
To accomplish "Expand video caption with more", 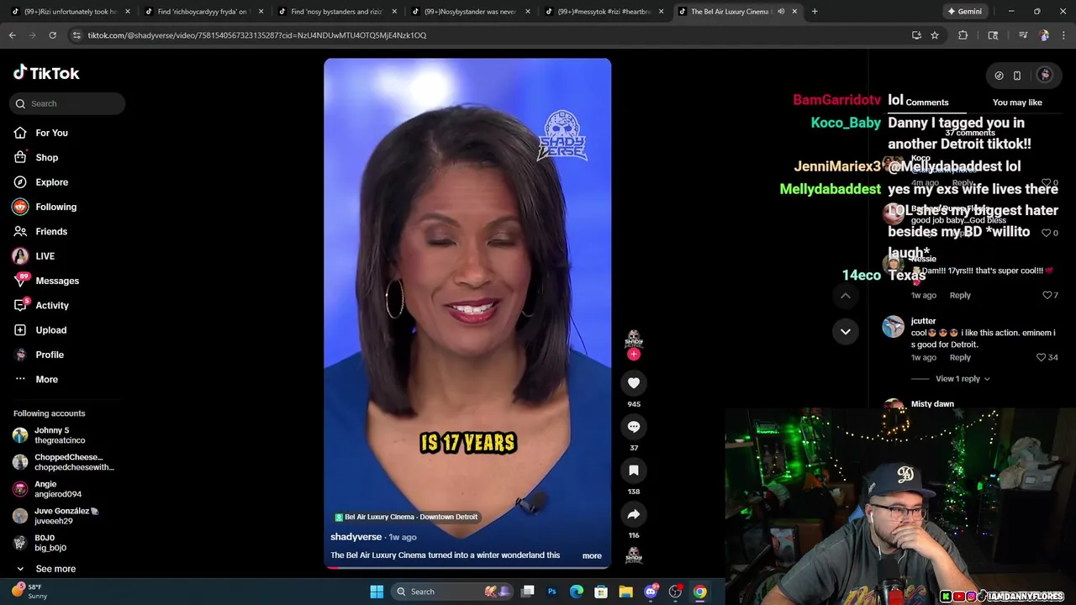I will pyautogui.click(x=592, y=555).
